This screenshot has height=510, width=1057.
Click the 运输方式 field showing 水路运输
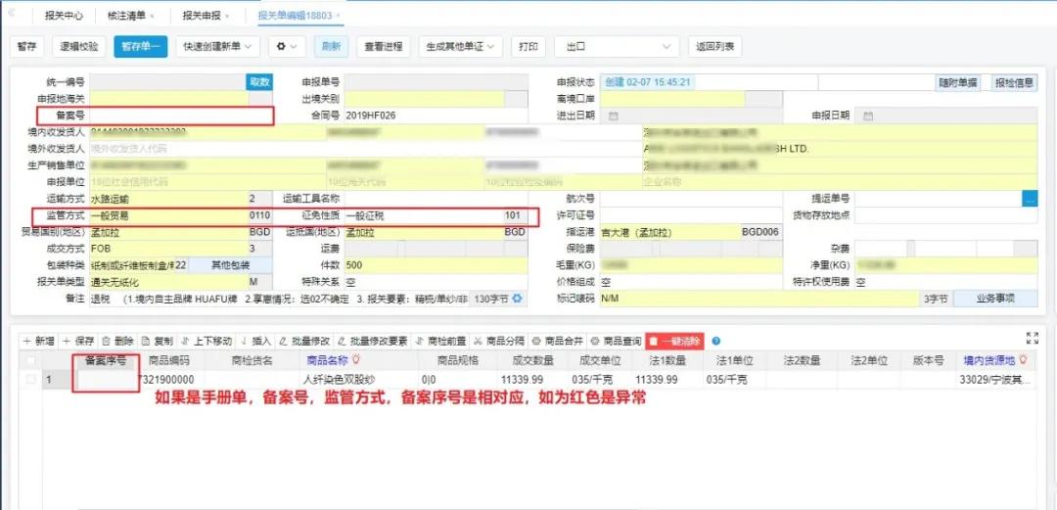pos(168,199)
